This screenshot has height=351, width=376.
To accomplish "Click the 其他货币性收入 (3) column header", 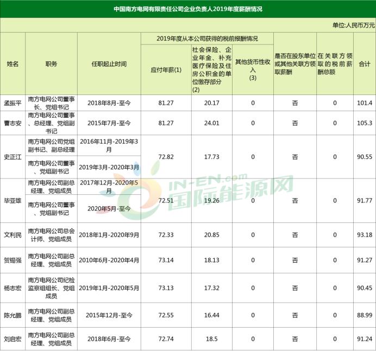I will point(253,69).
